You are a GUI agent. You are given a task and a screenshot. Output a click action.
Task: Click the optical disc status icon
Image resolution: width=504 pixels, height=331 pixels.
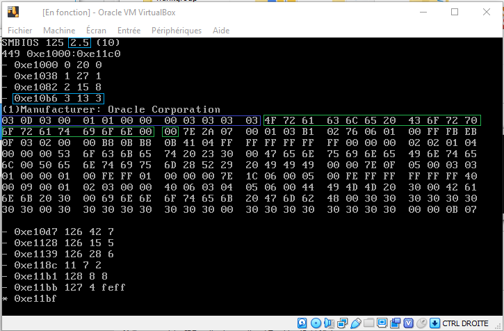pyautogui.click(x=316, y=323)
